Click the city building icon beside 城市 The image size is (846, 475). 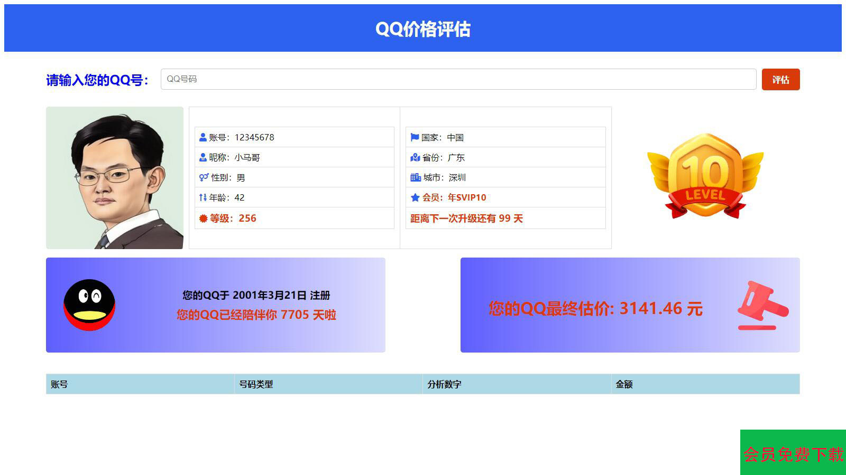point(416,177)
